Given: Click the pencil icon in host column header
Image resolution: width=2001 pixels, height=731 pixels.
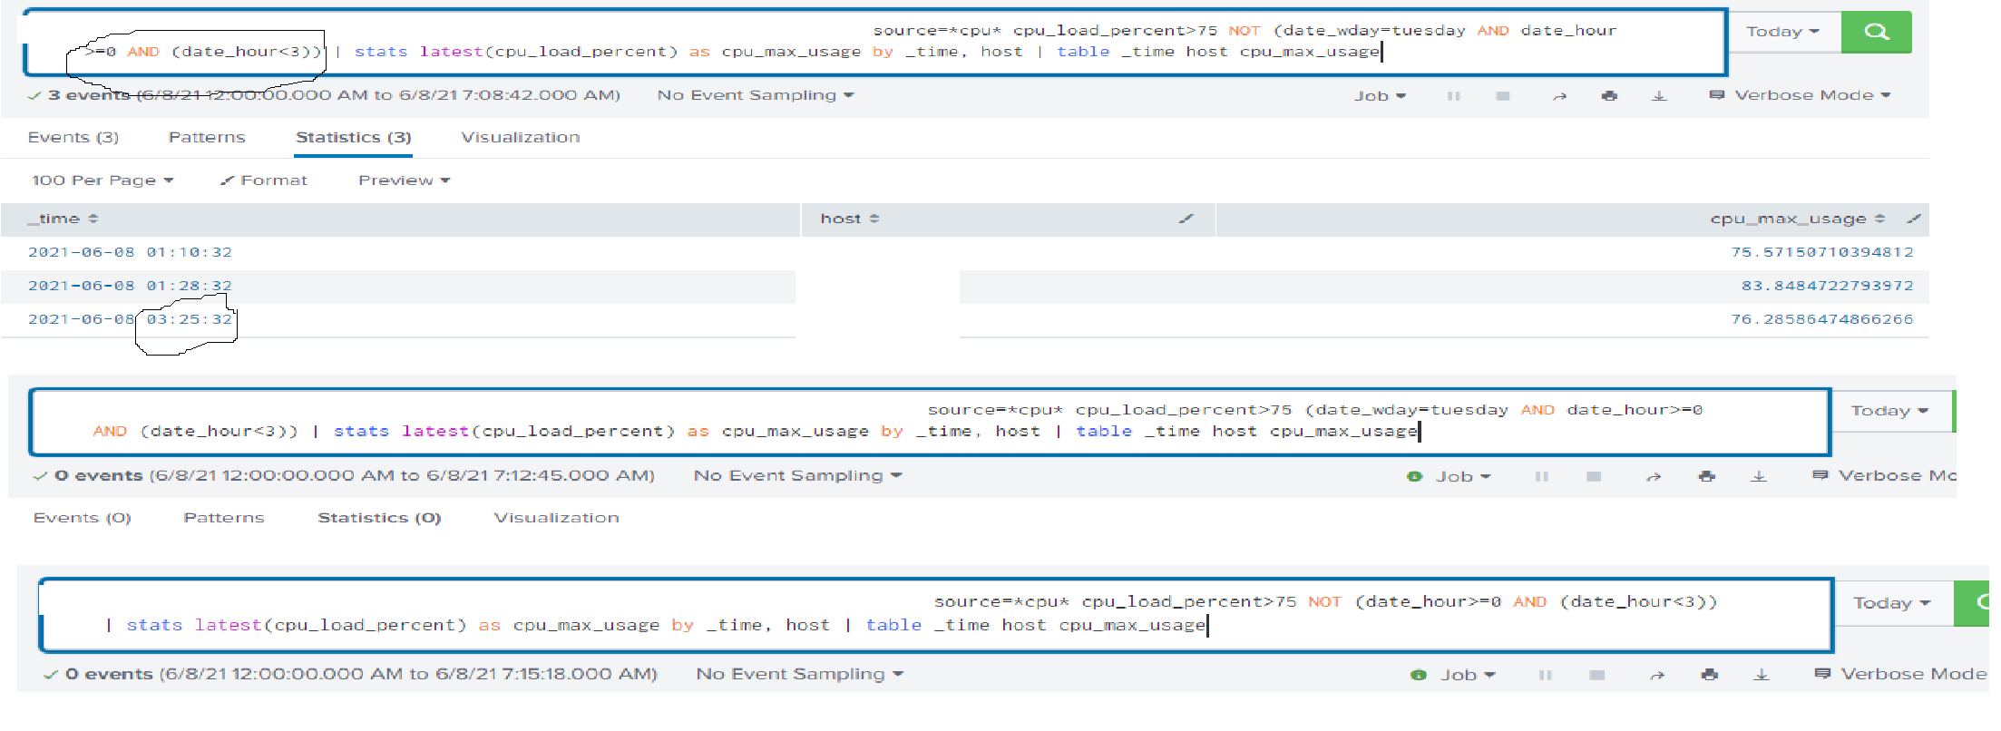Looking at the screenshot, I should tap(1186, 219).
